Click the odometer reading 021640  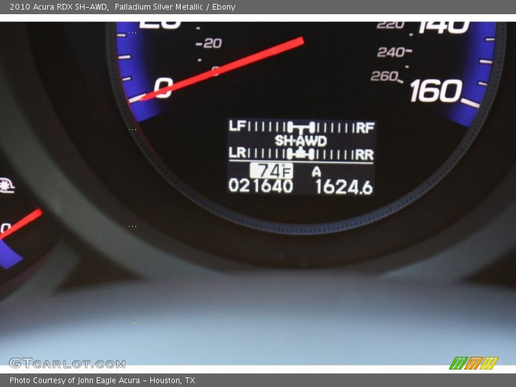tap(261, 186)
